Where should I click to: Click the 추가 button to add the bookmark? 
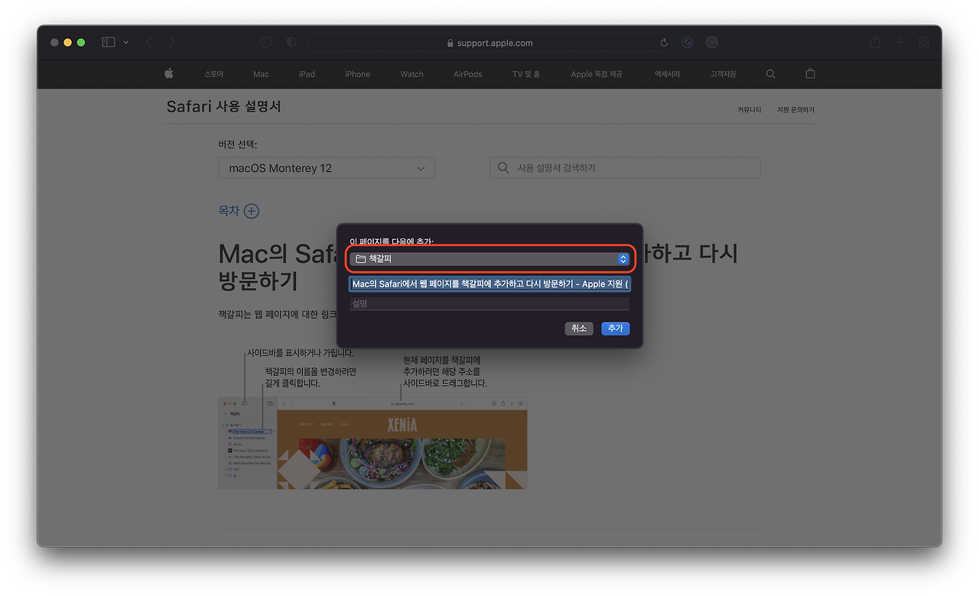pyautogui.click(x=615, y=328)
